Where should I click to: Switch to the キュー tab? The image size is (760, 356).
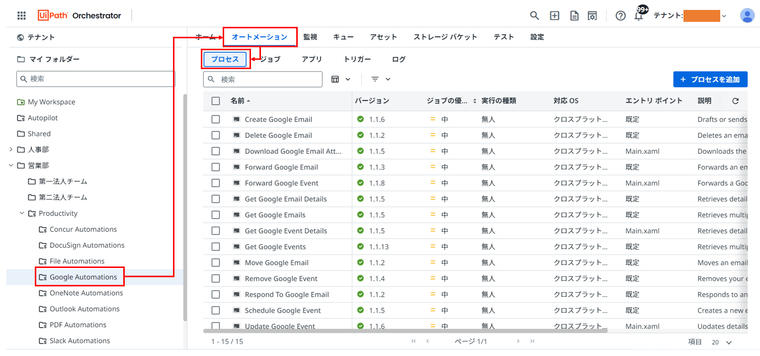(x=343, y=37)
